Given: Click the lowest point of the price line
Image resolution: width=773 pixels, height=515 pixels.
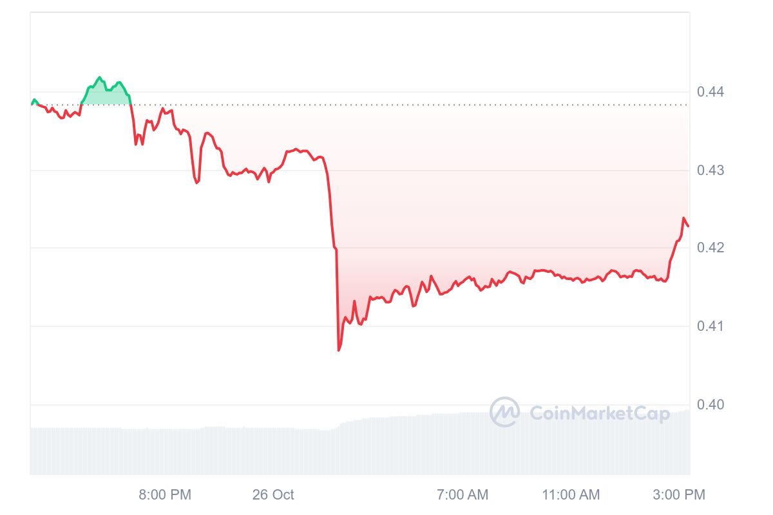Looking at the screenshot, I should pyautogui.click(x=339, y=350).
